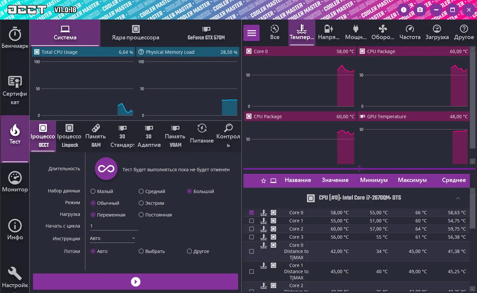This screenshot has width=477, height=293.
Task: Filter sensors by Частота
Action: [410, 33]
